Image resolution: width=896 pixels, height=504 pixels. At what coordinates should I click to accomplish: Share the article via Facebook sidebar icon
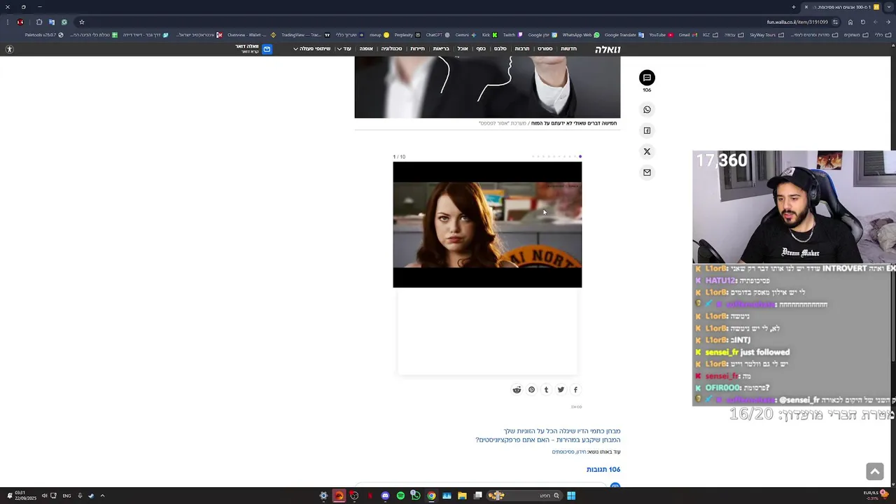(x=647, y=130)
